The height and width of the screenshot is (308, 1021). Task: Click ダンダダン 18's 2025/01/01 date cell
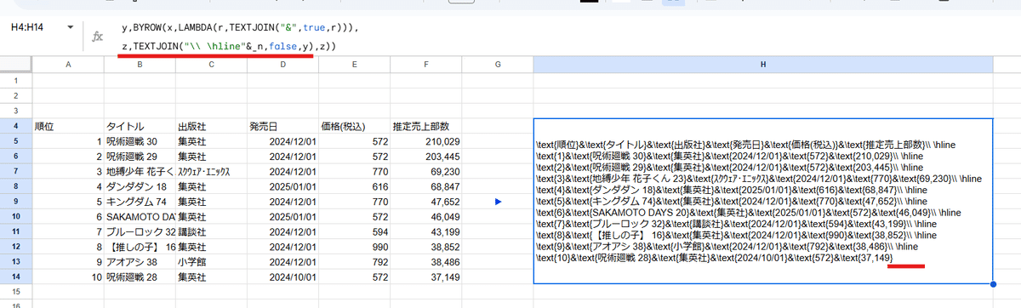point(282,186)
